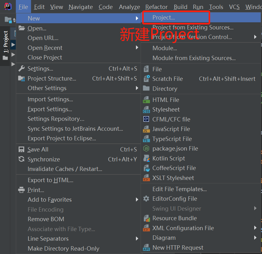
Task: Toggle the 1: Project tool window tab
Action: pyautogui.click(x=5, y=46)
